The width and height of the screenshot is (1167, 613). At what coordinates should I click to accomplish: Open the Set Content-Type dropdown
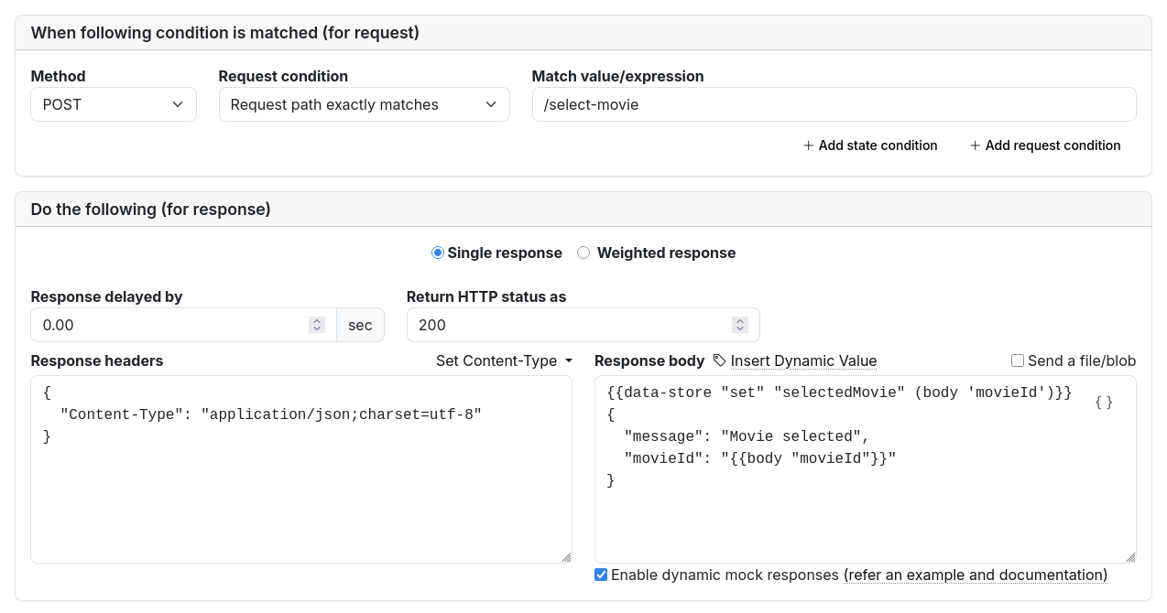(503, 360)
